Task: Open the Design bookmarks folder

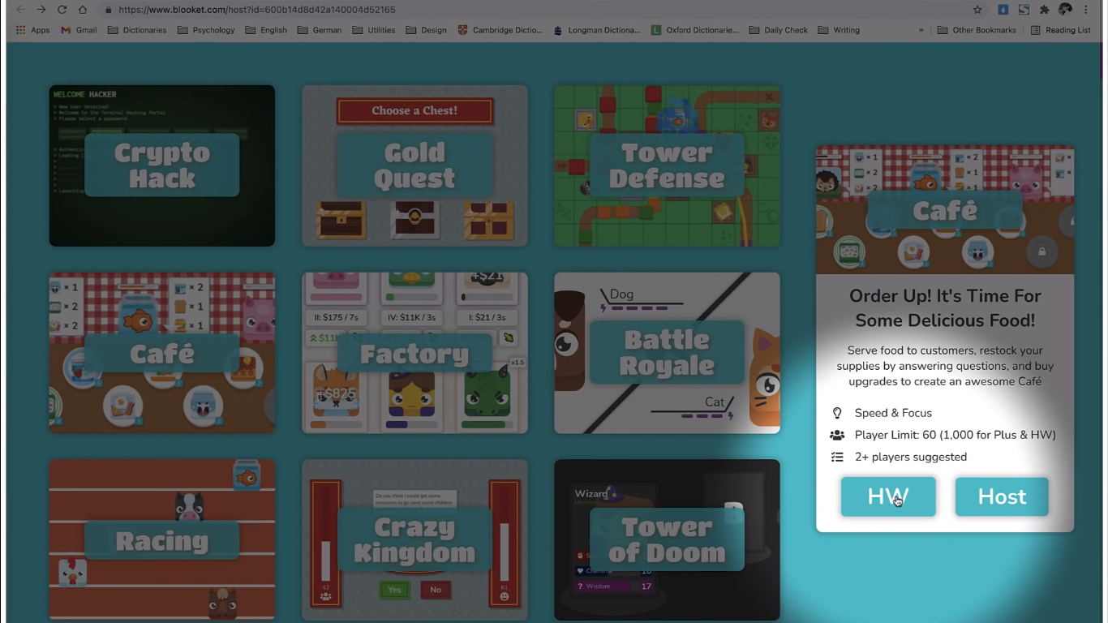Action: [426, 30]
